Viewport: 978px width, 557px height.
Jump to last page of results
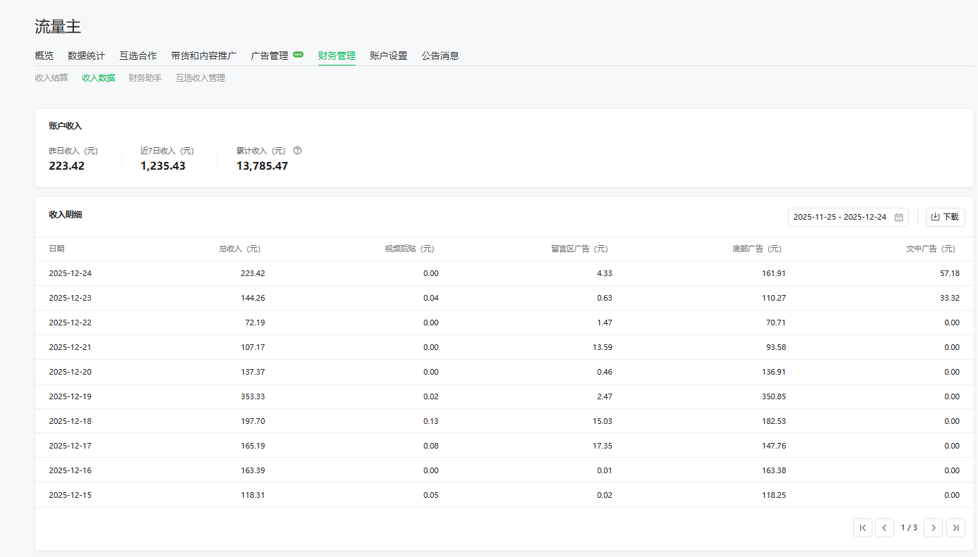point(955,527)
